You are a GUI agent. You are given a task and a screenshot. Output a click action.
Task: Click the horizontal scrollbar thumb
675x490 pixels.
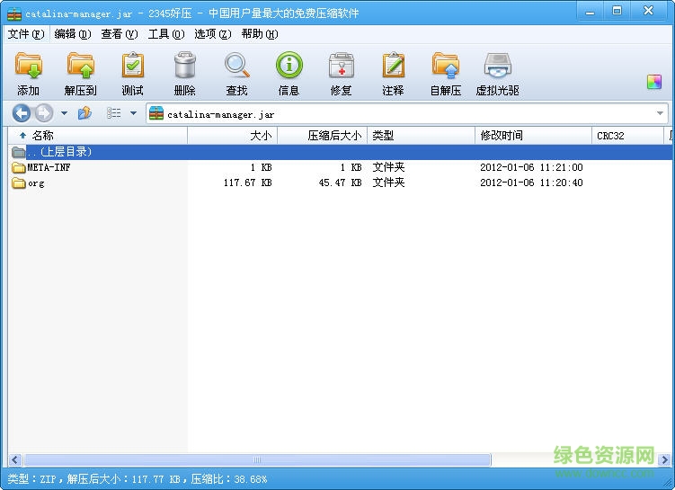(257, 459)
